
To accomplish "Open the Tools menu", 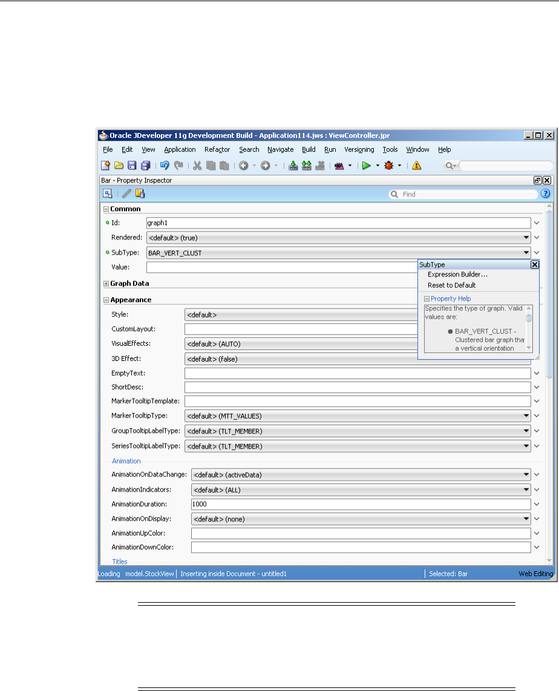I will pyautogui.click(x=390, y=149).
